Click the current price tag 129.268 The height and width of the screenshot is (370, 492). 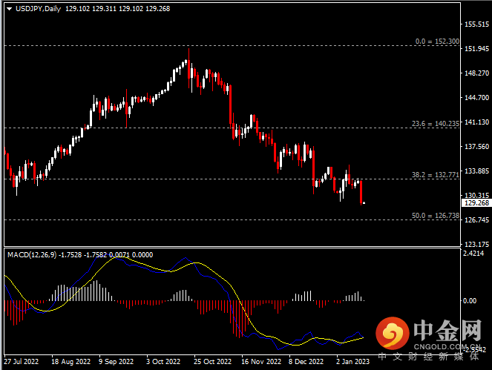click(475, 202)
